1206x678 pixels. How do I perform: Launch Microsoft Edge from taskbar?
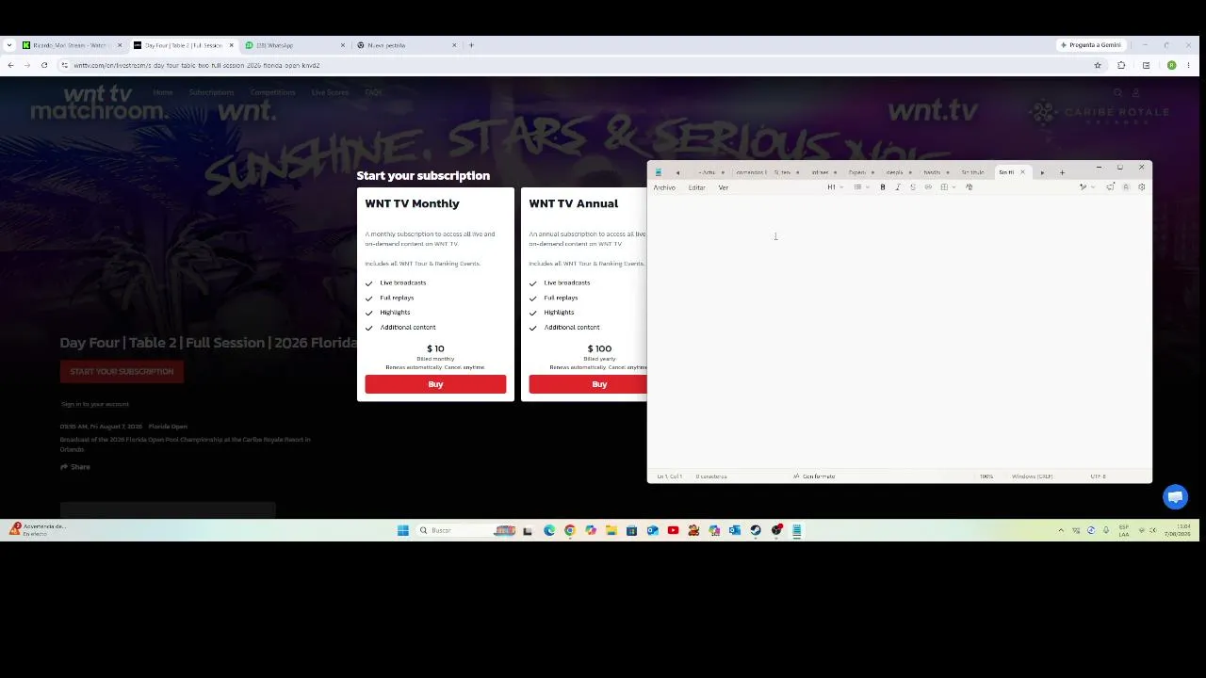coord(549,530)
